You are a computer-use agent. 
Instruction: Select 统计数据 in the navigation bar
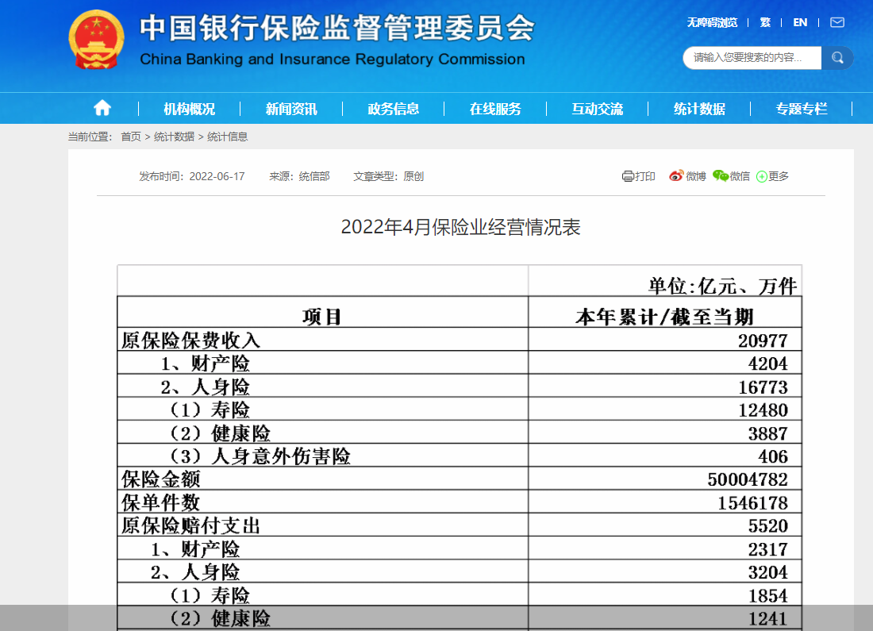(698, 108)
